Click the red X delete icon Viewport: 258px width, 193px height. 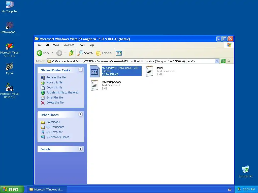click(x=43, y=103)
